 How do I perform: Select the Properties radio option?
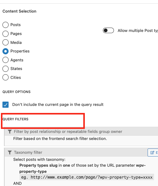[6, 51]
